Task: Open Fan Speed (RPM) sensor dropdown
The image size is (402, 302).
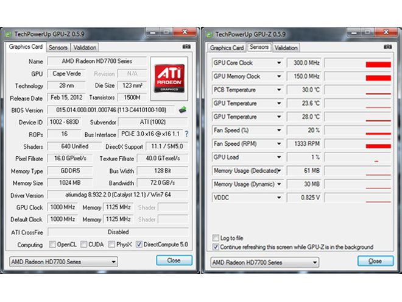Action: tap(279, 143)
